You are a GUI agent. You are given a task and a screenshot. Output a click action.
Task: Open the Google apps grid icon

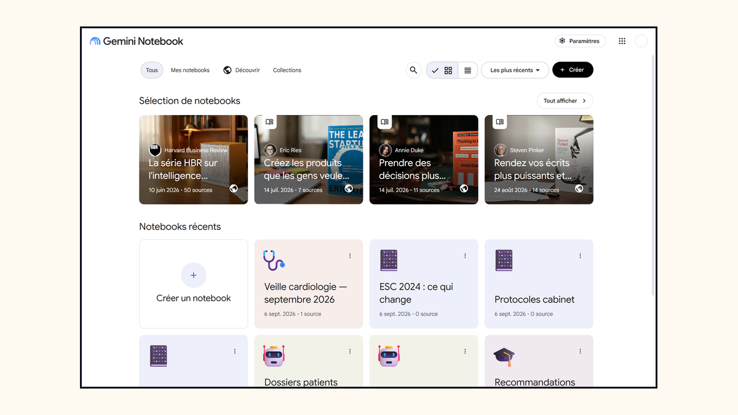622,41
